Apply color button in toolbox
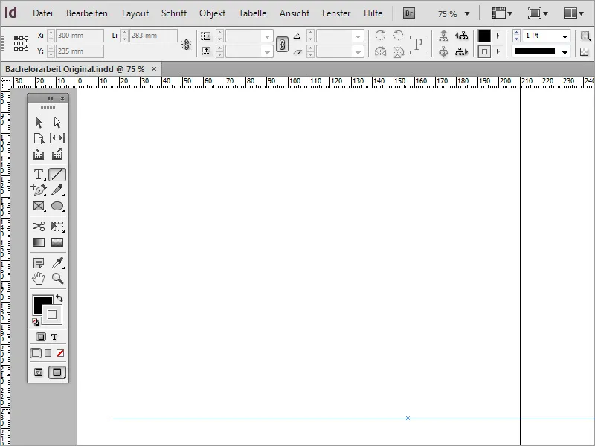The image size is (595, 446). pos(36,353)
